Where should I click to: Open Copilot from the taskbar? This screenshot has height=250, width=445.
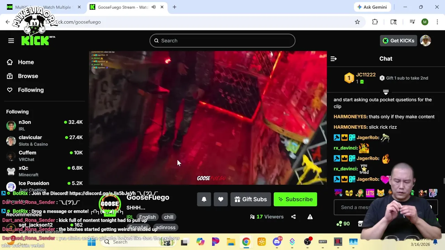pos(200,242)
